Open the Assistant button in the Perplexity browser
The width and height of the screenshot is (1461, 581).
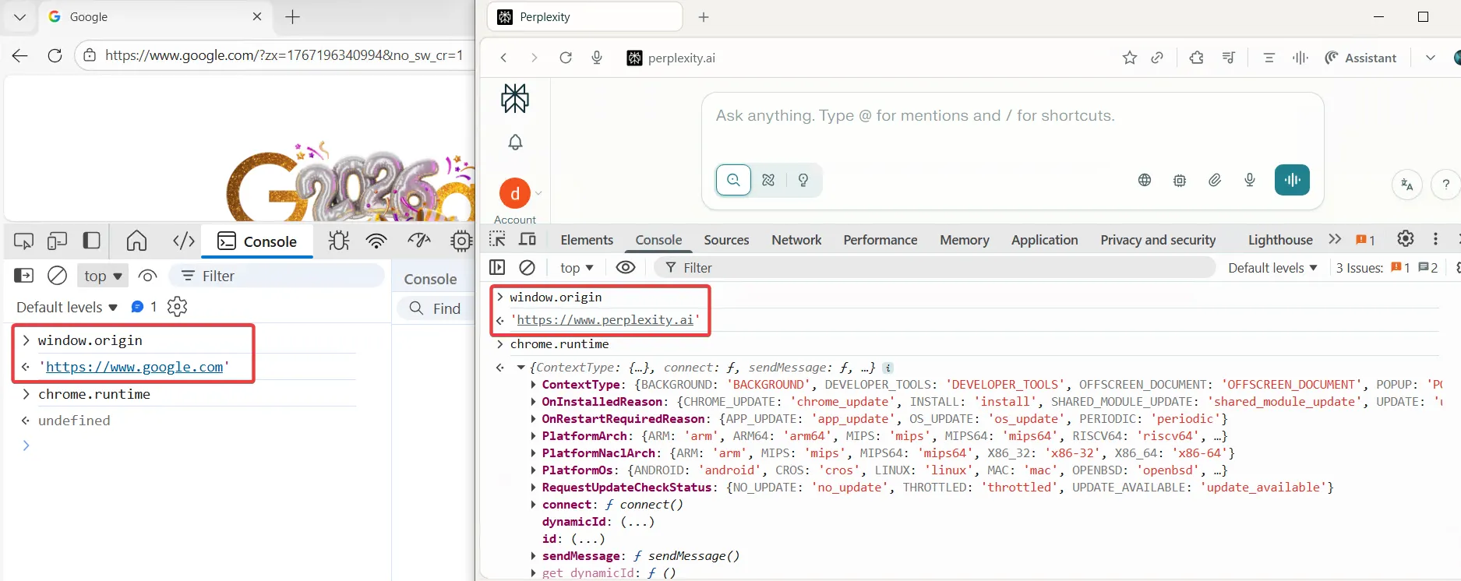(x=1360, y=58)
